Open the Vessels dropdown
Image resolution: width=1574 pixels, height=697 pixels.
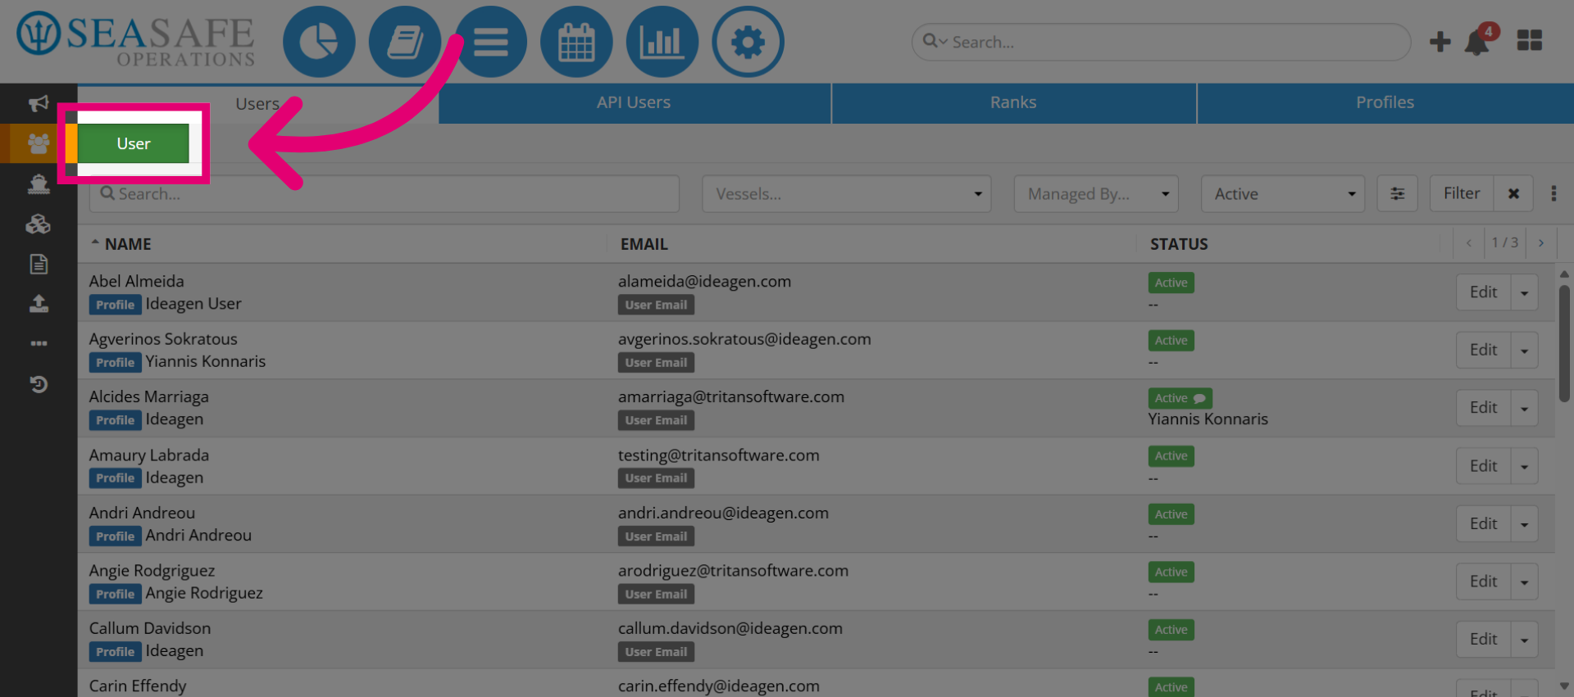[846, 194]
